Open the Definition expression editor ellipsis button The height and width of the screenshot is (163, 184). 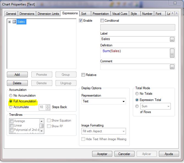tap(172, 53)
